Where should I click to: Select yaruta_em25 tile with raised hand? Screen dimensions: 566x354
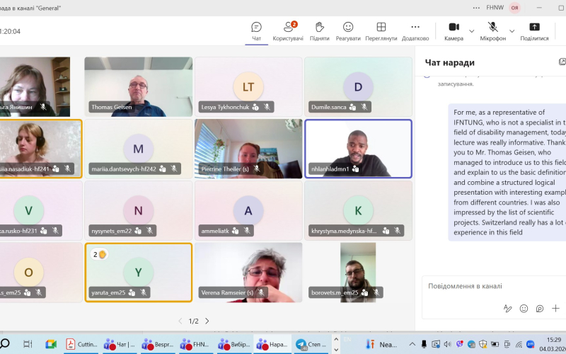coord(139,273)
